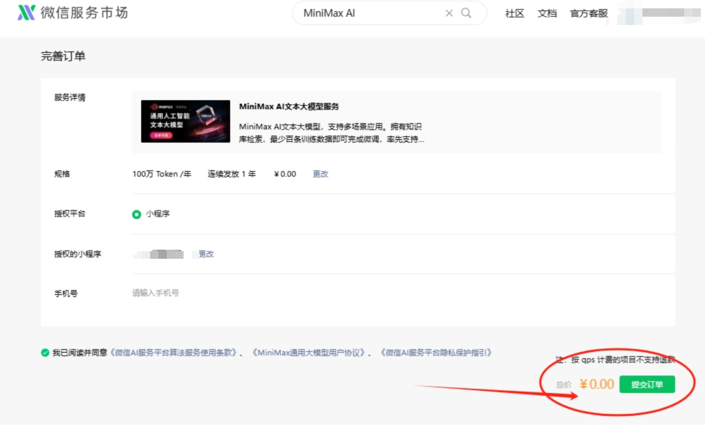The width and height of the screenshot is (705, 425).
Task: Click the WeChat service market logo icon
Action: click(x=26, y=13)
